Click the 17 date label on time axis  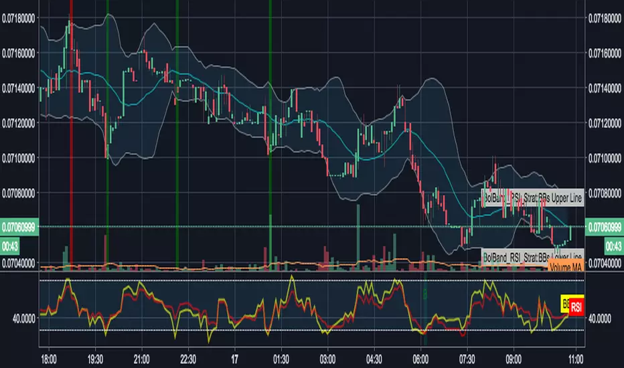pyautogui.click(x=235, y=360)
